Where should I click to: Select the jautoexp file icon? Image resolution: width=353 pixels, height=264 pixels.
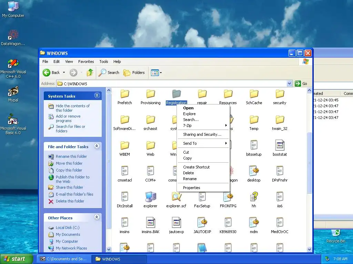tap(176, 222)
